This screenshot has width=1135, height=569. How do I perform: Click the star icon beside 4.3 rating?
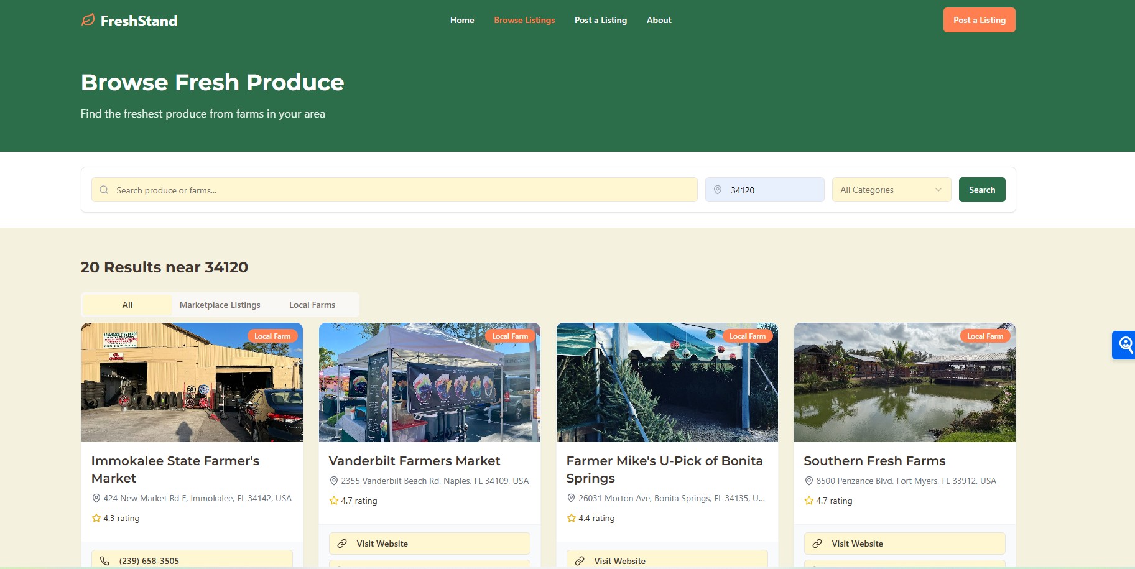(96, 518)
